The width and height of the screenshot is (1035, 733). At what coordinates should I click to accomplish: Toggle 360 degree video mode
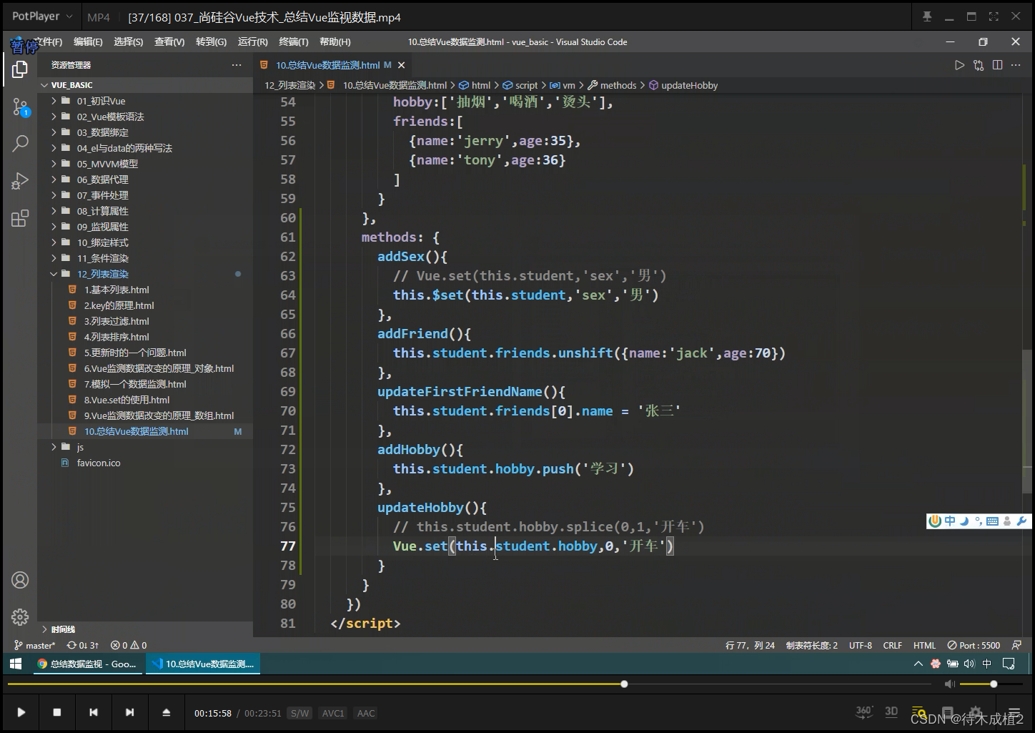coord(863,712)
